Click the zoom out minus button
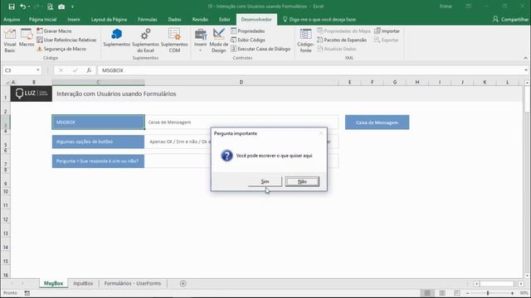Image resolution: width=531 pixels, height=298 pixels. click(x=468, y=293)
